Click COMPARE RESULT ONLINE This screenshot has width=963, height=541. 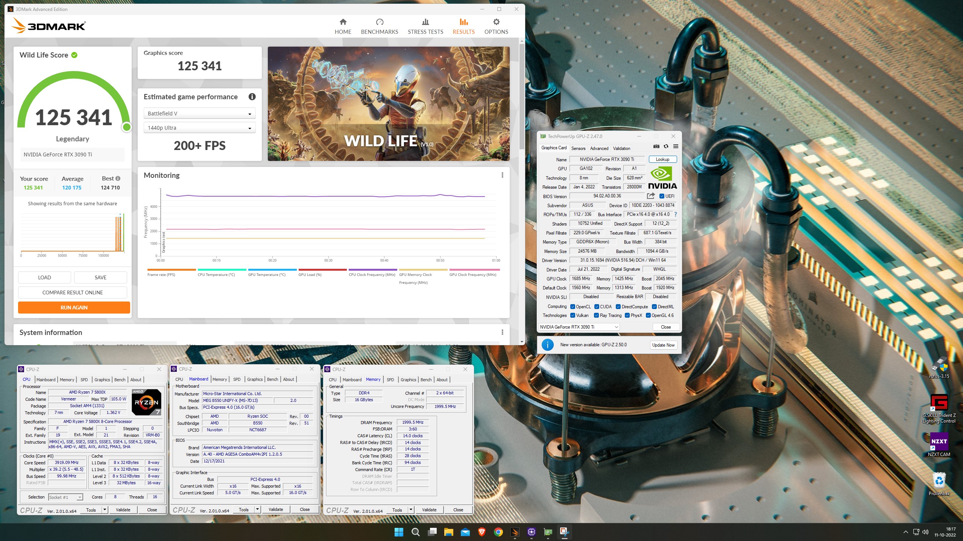pos(73,292)
